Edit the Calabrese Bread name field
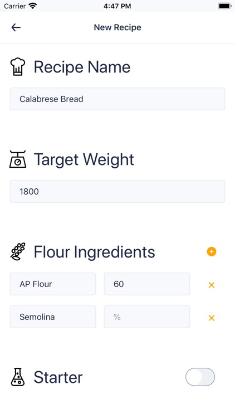235x418 pixels. pos(117,99)
